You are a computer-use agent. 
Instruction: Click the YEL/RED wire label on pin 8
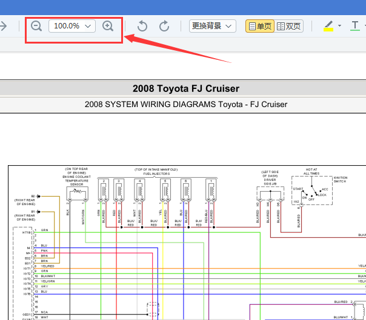coord(48,266)
